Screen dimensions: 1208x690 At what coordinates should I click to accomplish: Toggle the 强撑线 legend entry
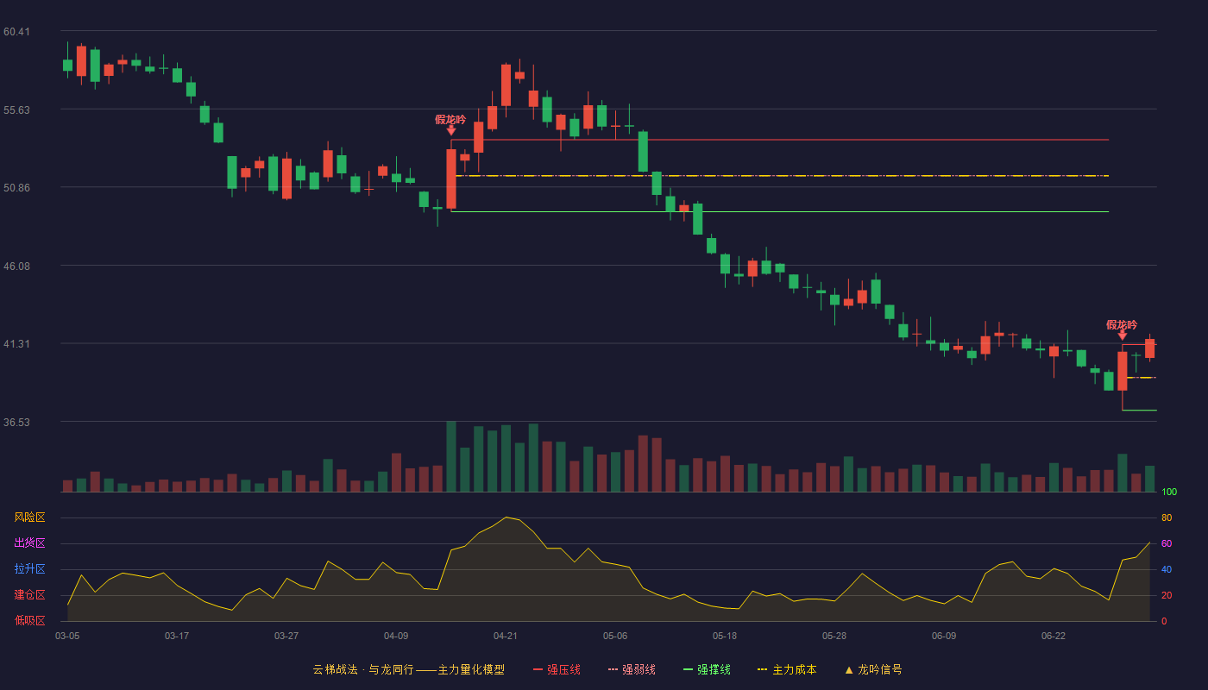707,669
